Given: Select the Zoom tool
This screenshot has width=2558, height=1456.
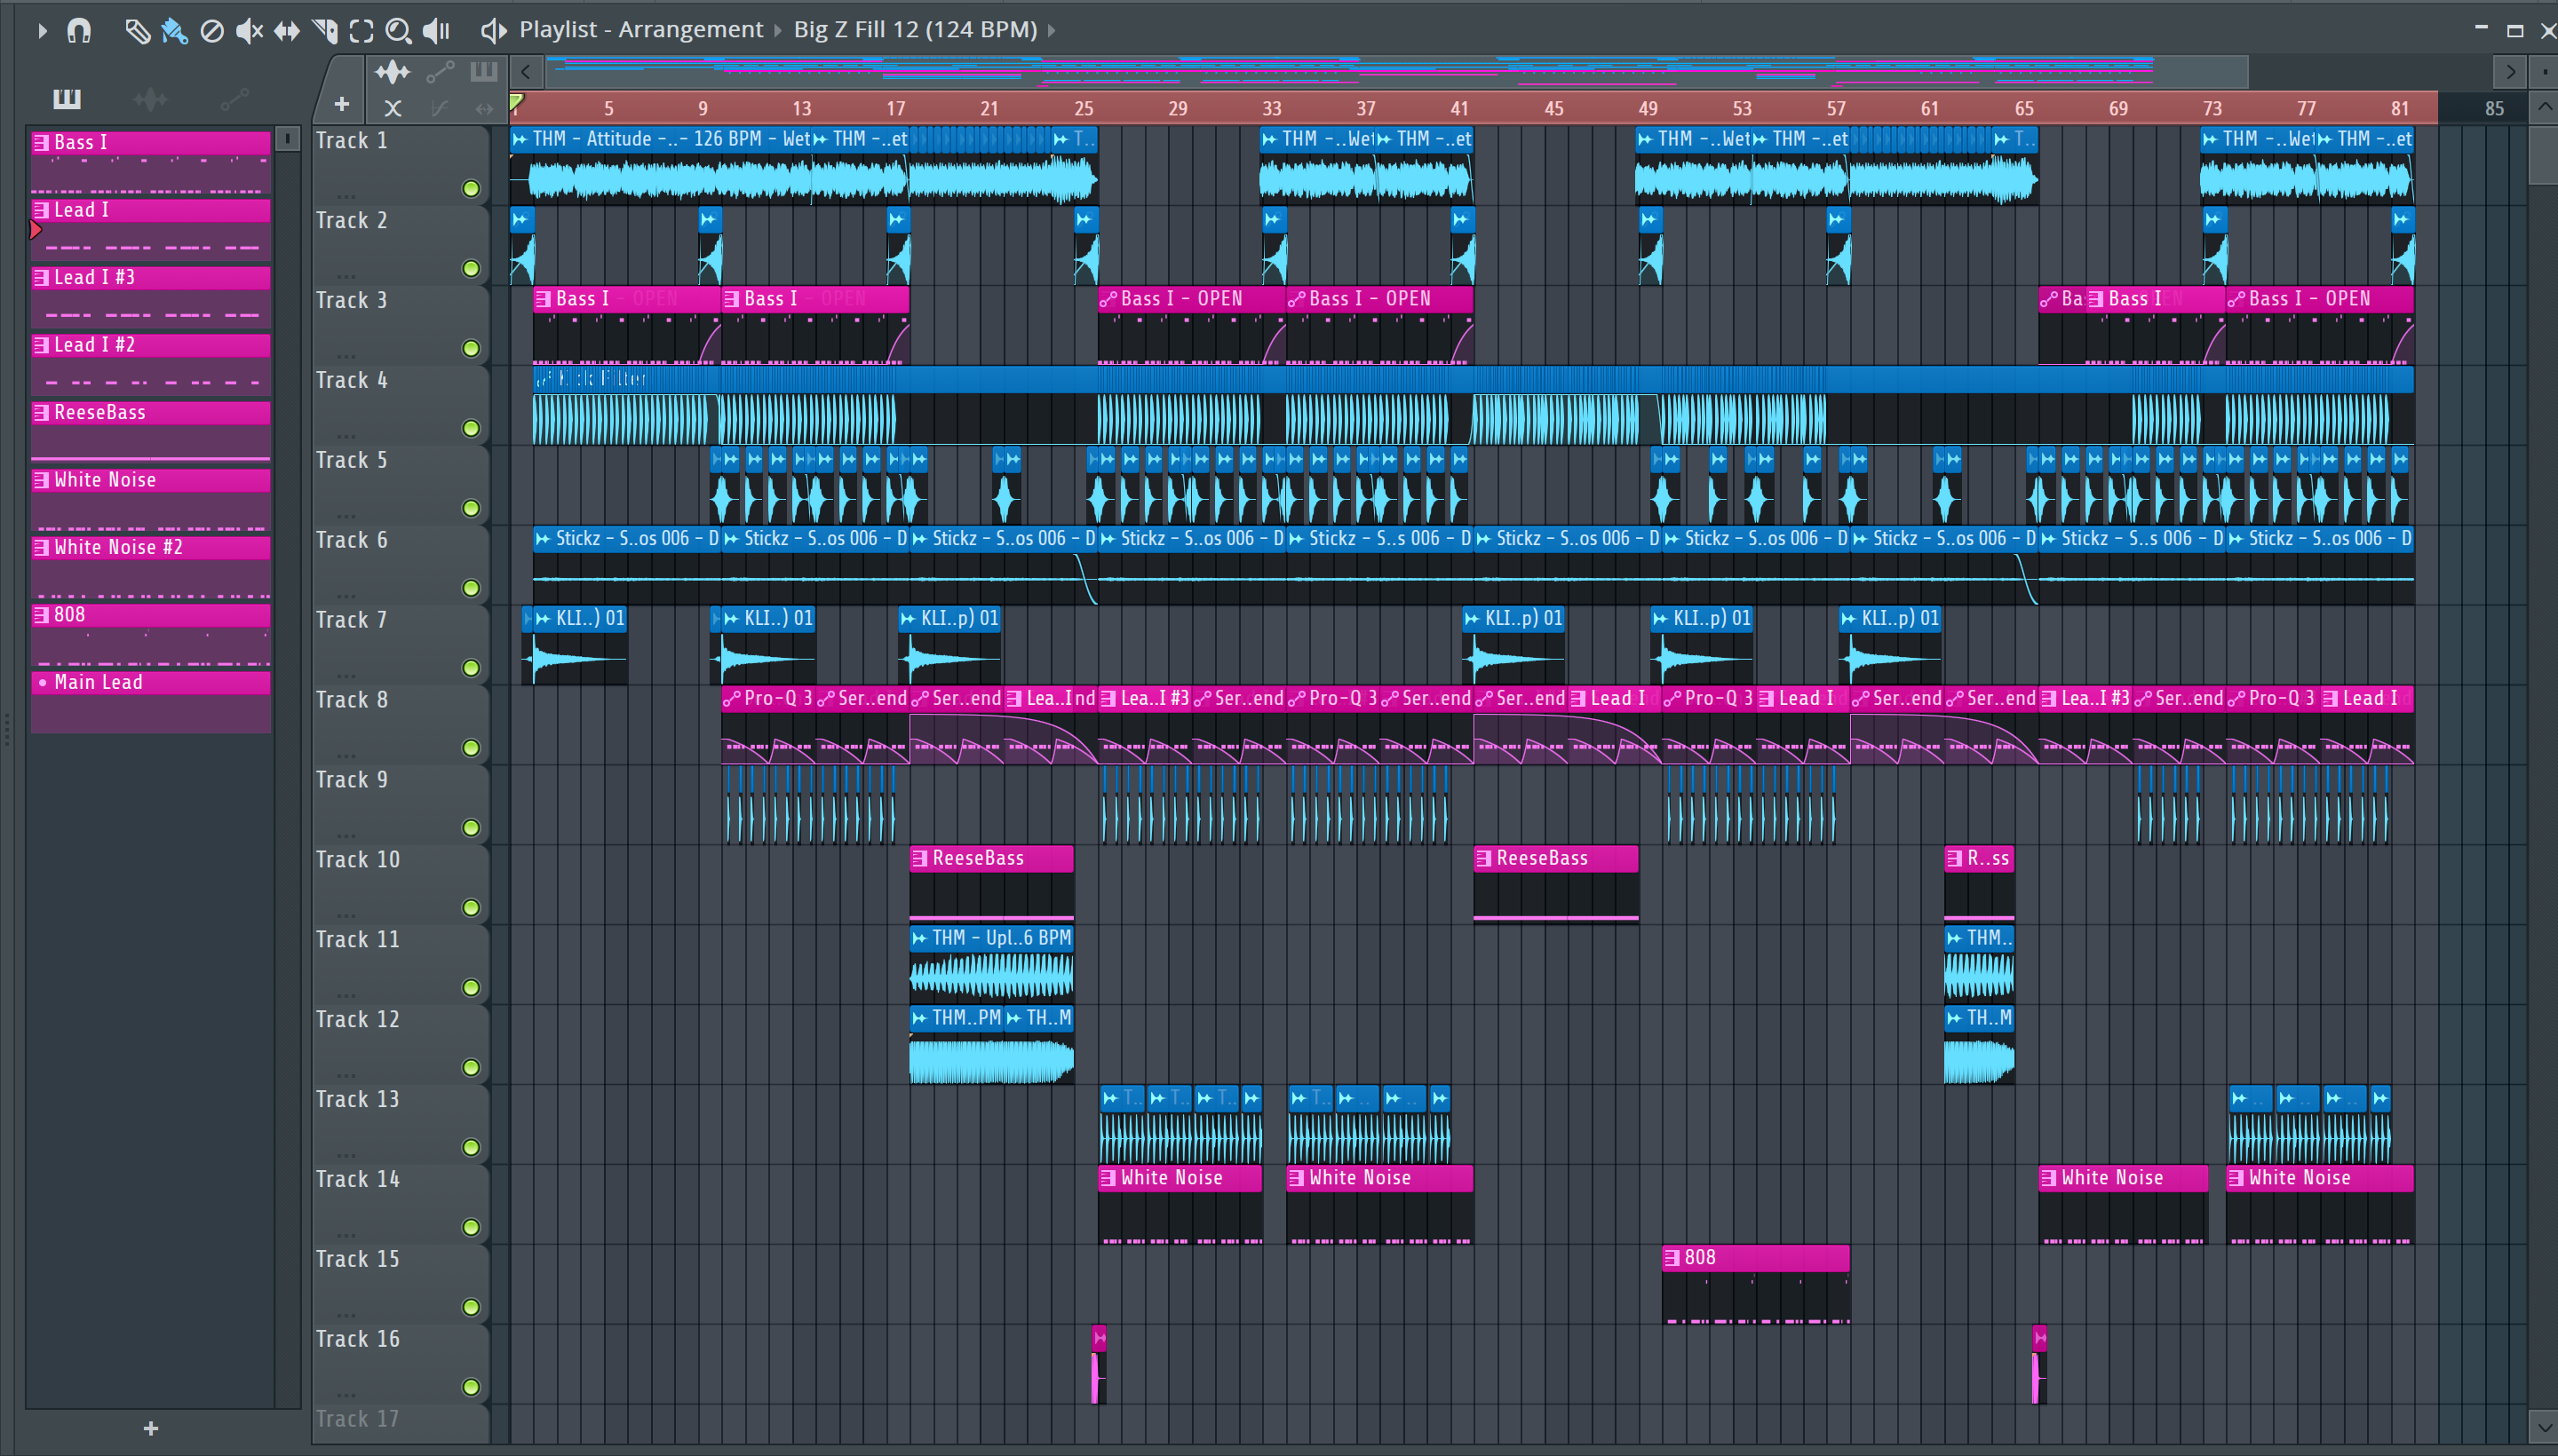Looking at the screenshot, I should [398, 30].
